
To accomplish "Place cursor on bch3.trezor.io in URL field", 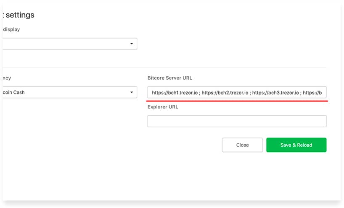I will 283,93.
